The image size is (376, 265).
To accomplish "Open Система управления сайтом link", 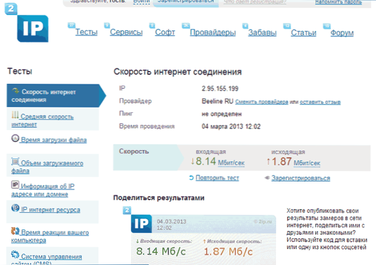I will [x=47, y=259].
